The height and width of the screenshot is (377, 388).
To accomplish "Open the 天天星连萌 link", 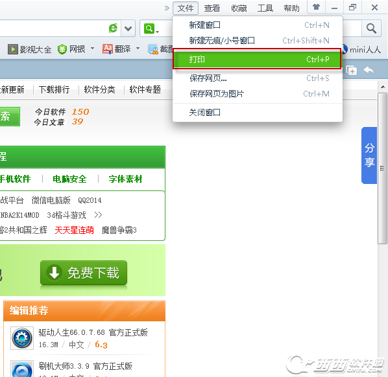I will point(74,230).
